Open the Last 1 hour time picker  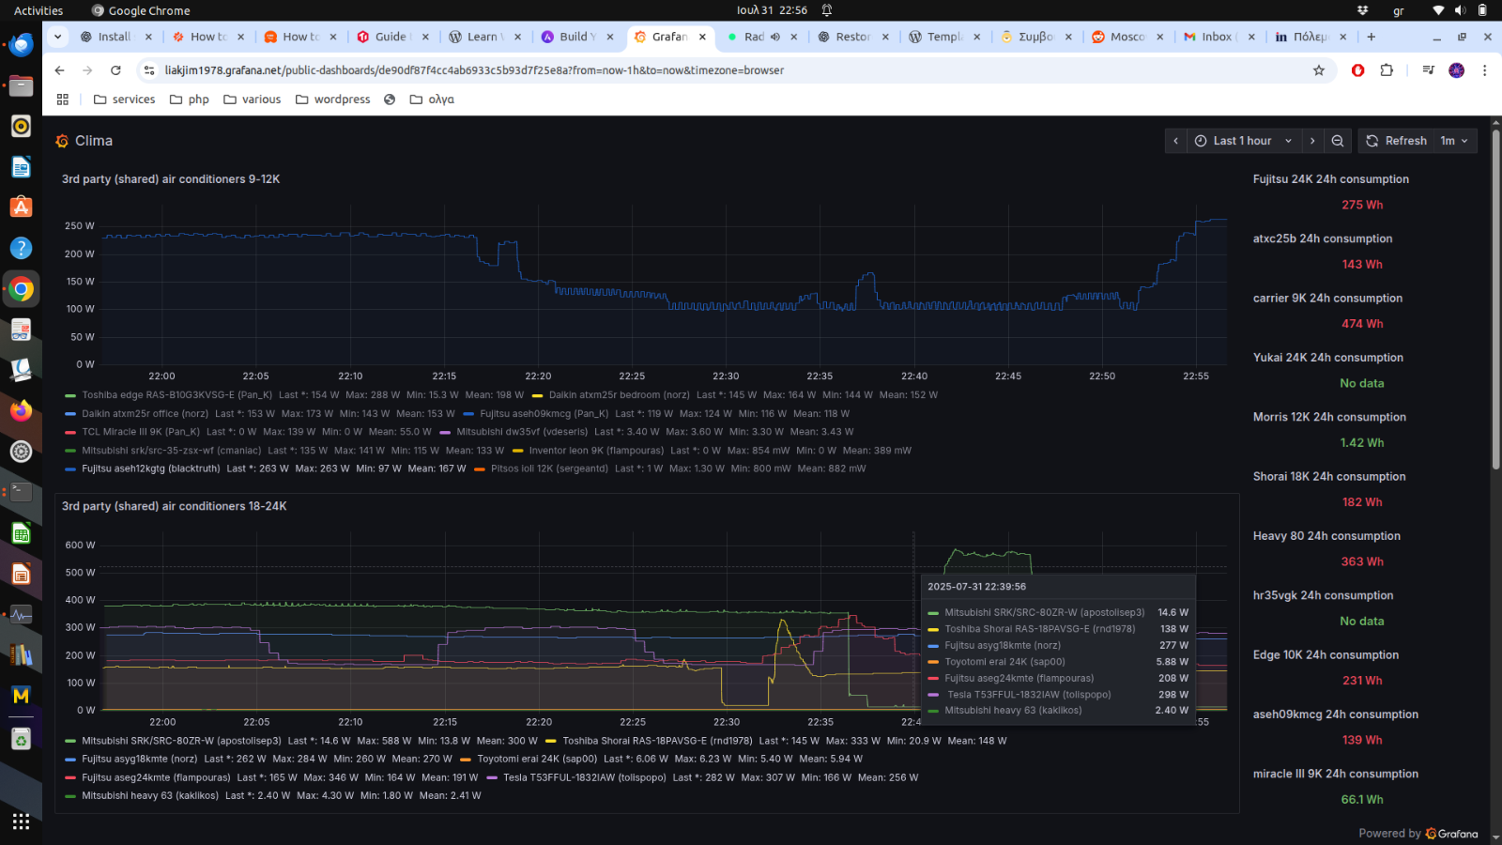click(1244, 141)
